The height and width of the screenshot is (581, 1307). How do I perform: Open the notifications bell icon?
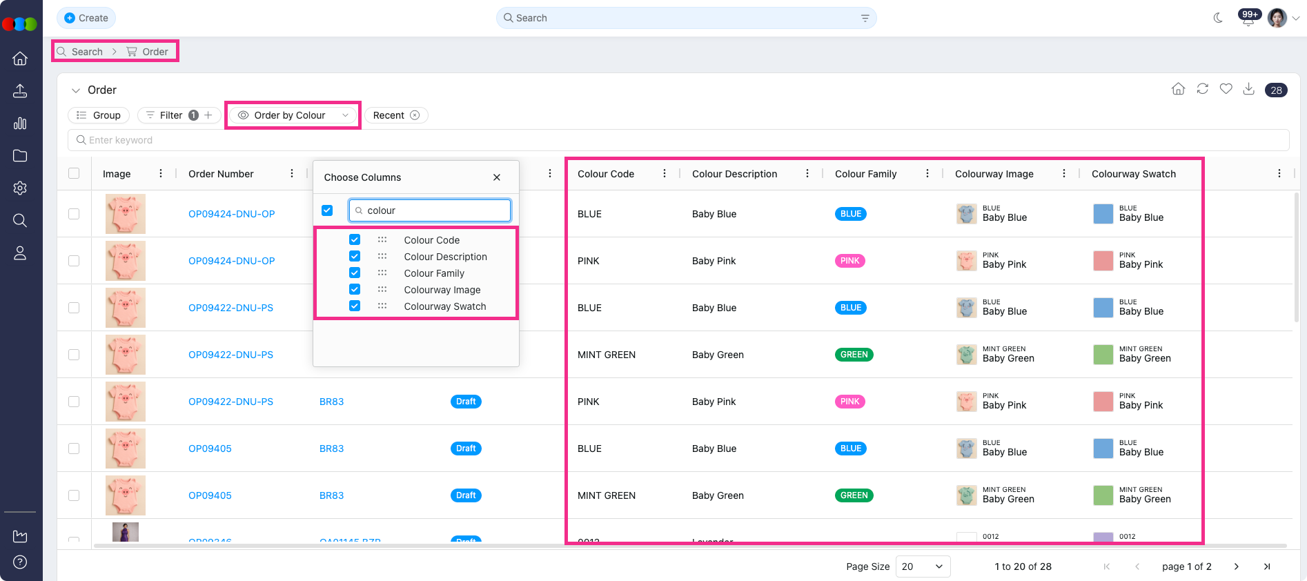1248,19
